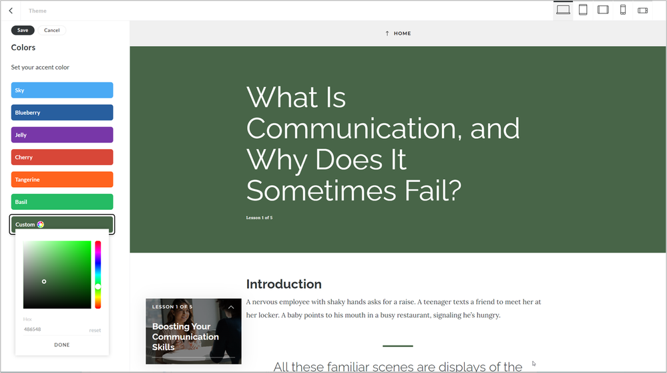Choose the Jelly accent color
The image size is (667, 373).
pos(62,135)
